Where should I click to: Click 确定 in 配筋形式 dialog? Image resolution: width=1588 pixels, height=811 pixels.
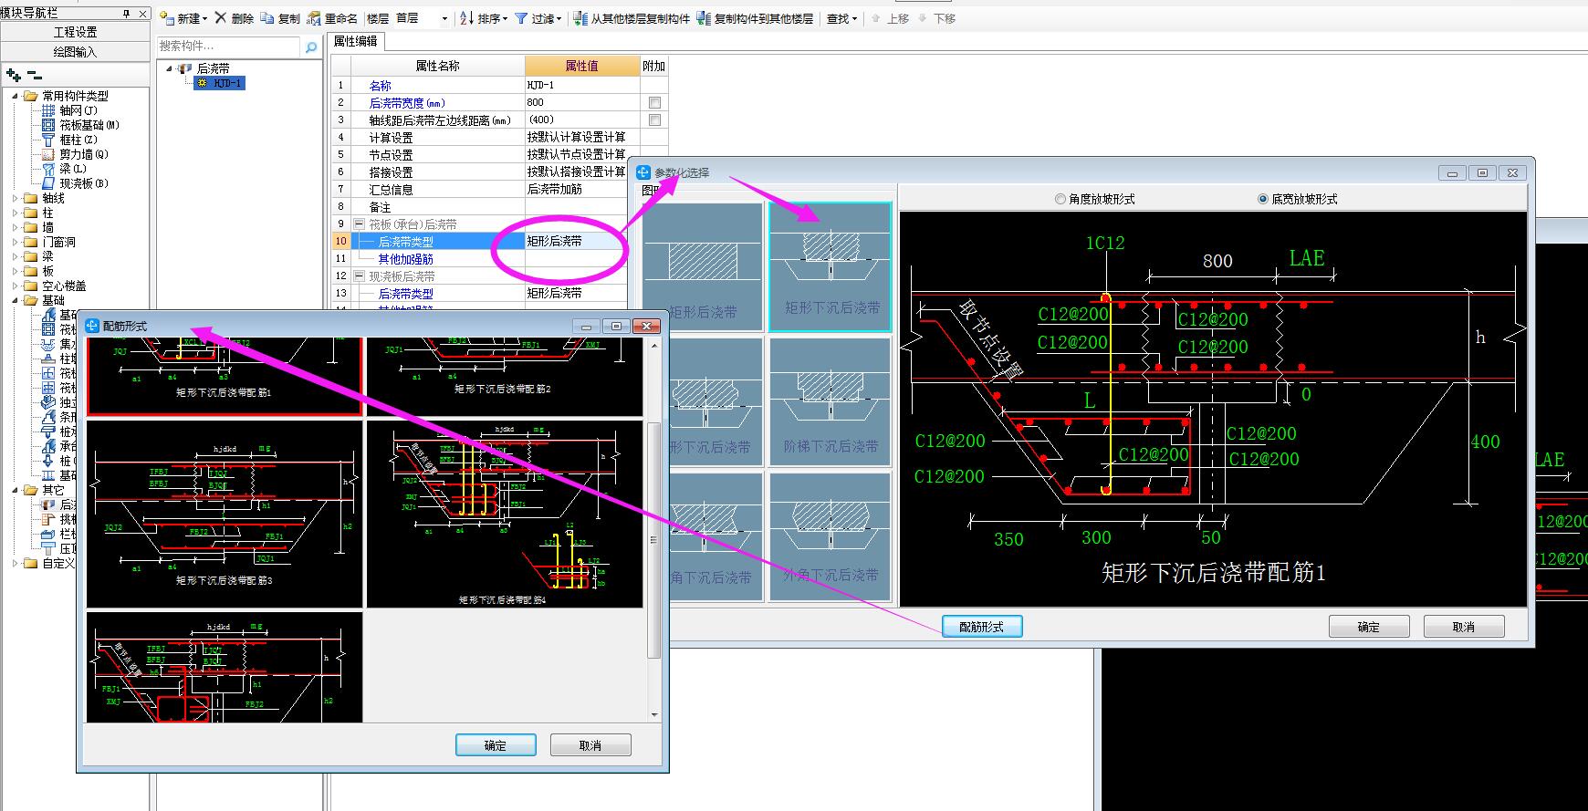[x=496, y=745]
